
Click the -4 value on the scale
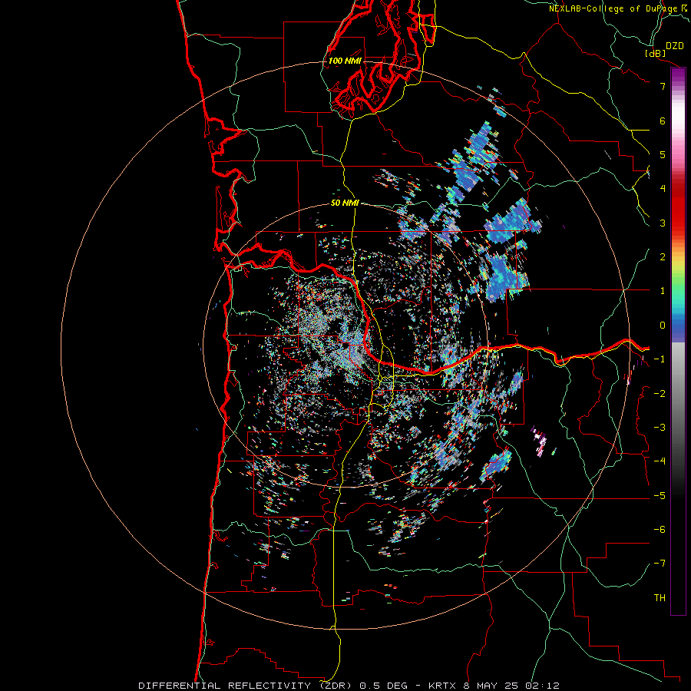click(660, 461)
